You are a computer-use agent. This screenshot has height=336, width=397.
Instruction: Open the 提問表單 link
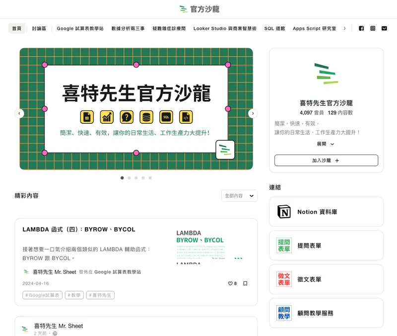[326, 246]
